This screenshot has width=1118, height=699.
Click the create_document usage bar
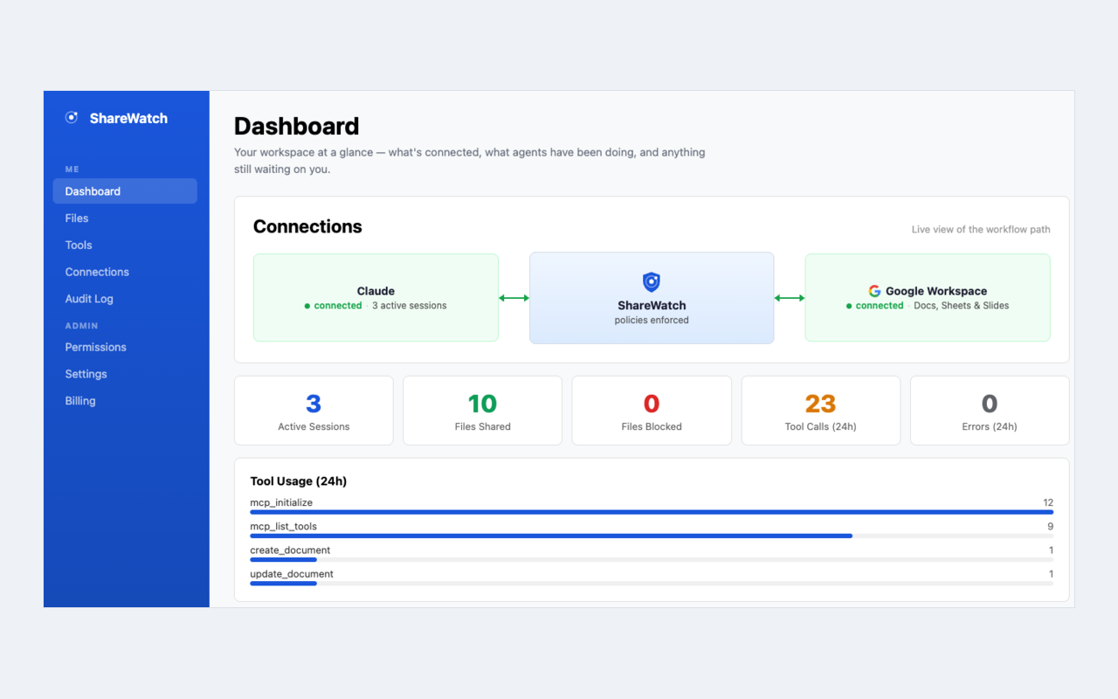[652, 559]
